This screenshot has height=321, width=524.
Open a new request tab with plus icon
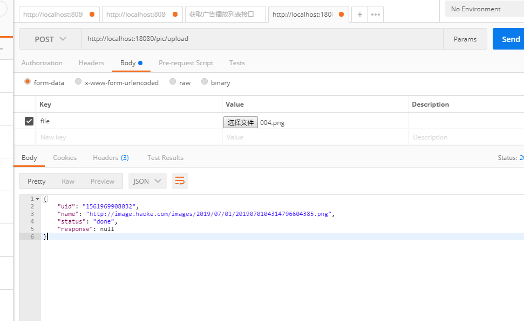[x=359, y=15]
